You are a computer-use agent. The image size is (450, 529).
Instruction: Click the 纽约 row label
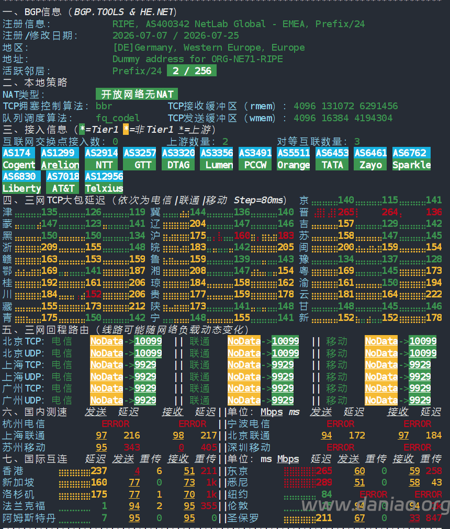click(x=238, y=494)
